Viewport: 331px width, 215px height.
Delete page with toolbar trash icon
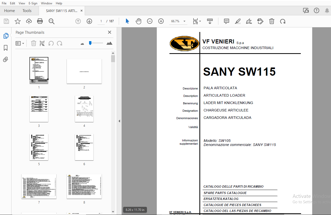[x=272, y=21]
